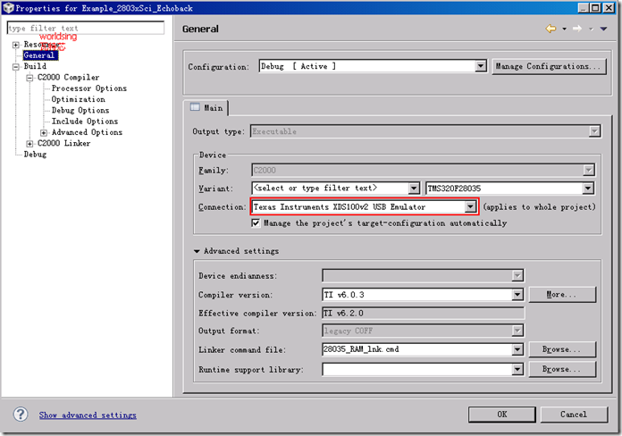
Task: Open the view menu triangle icon
Action: coord(603,29)
